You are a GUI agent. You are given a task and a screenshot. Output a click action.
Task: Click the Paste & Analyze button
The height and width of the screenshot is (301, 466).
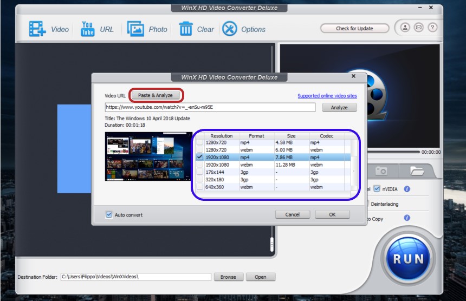pyautogui.click(x=156, y=95)
